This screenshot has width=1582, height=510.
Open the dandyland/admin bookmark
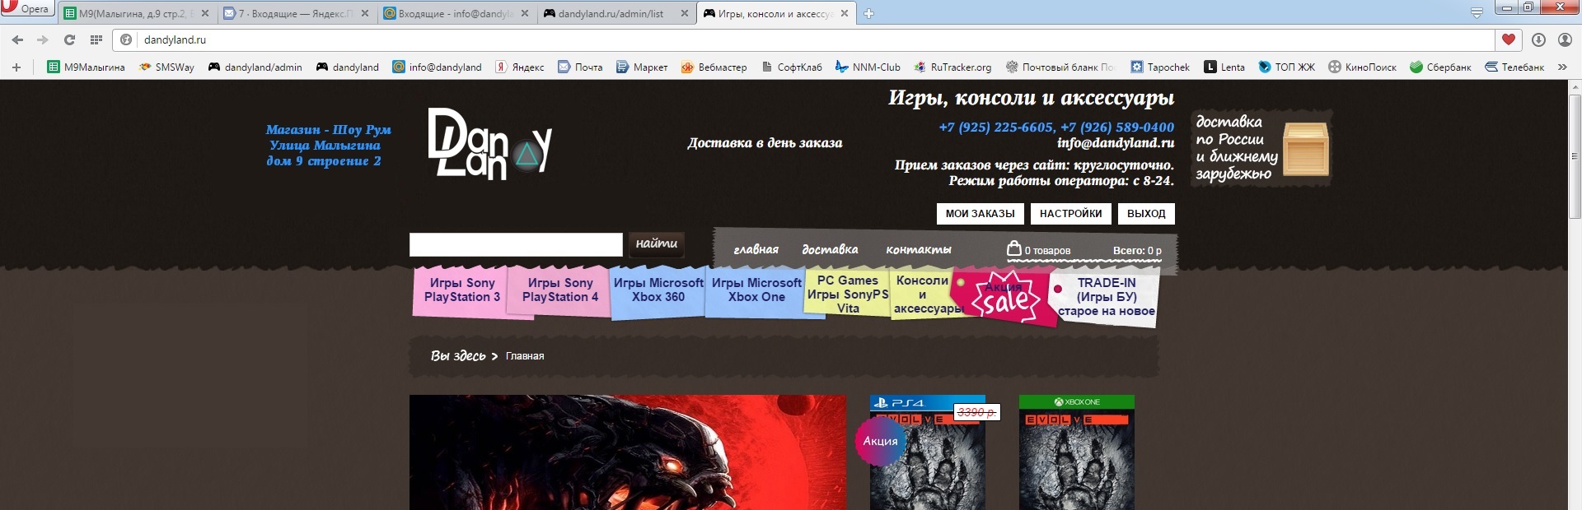click(x=255, y=67)
